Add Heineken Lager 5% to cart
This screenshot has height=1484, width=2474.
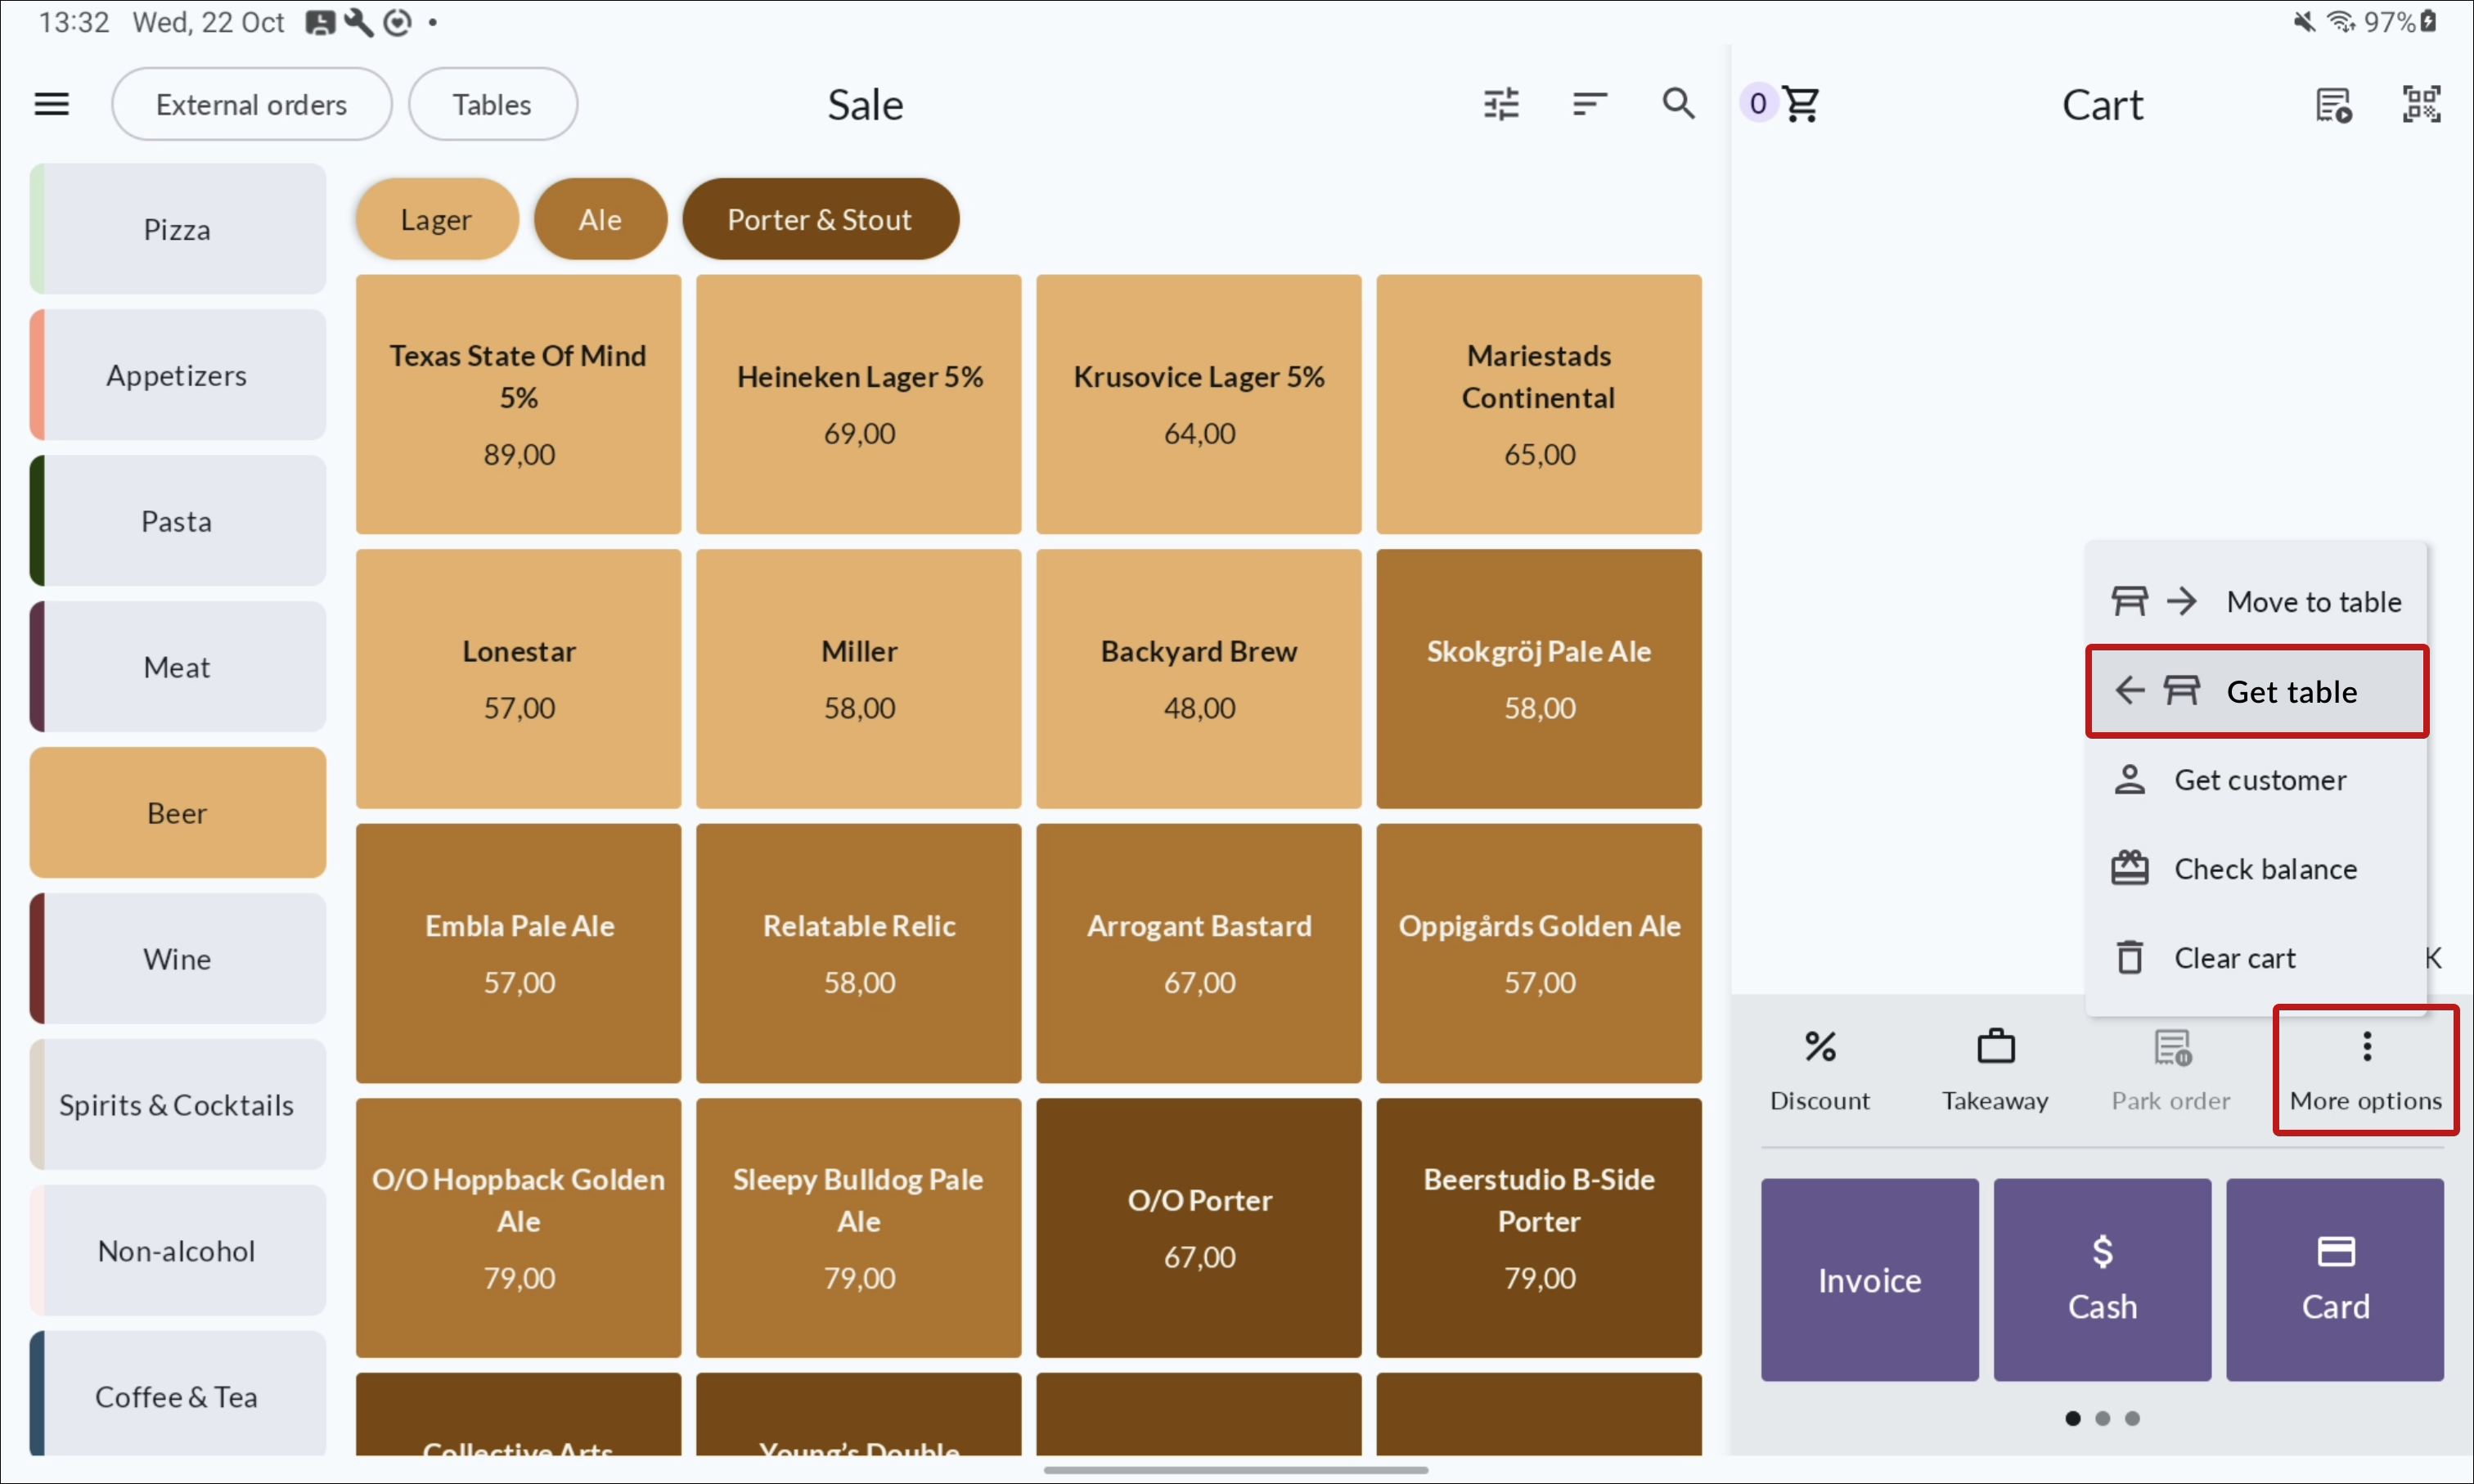point(858,404)
